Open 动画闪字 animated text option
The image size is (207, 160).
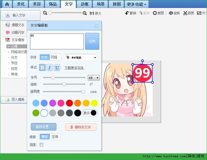(15, 32)
